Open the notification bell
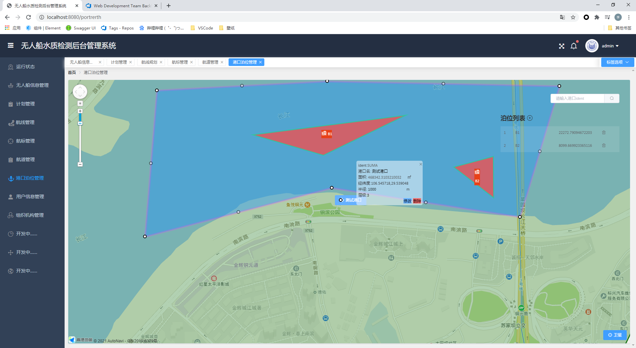 574,46
